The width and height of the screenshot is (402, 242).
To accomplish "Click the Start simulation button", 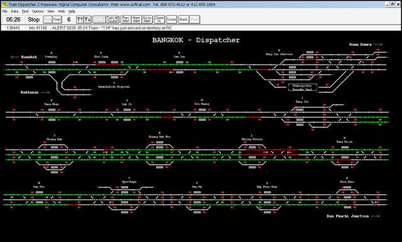I will coord(57,19).
